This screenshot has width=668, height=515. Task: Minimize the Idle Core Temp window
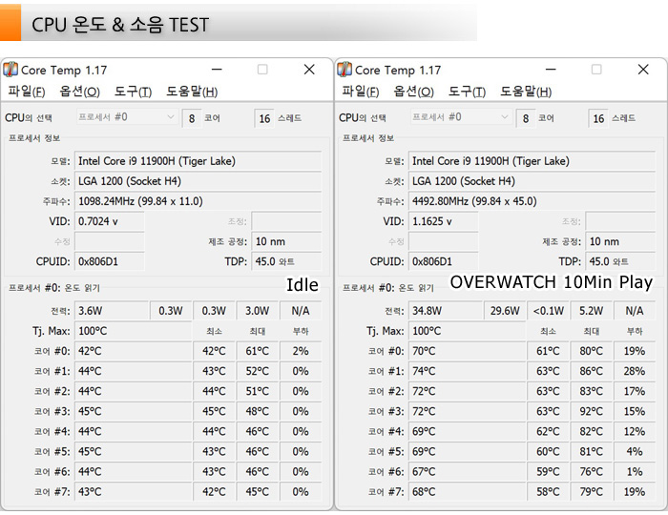point(217,70)
